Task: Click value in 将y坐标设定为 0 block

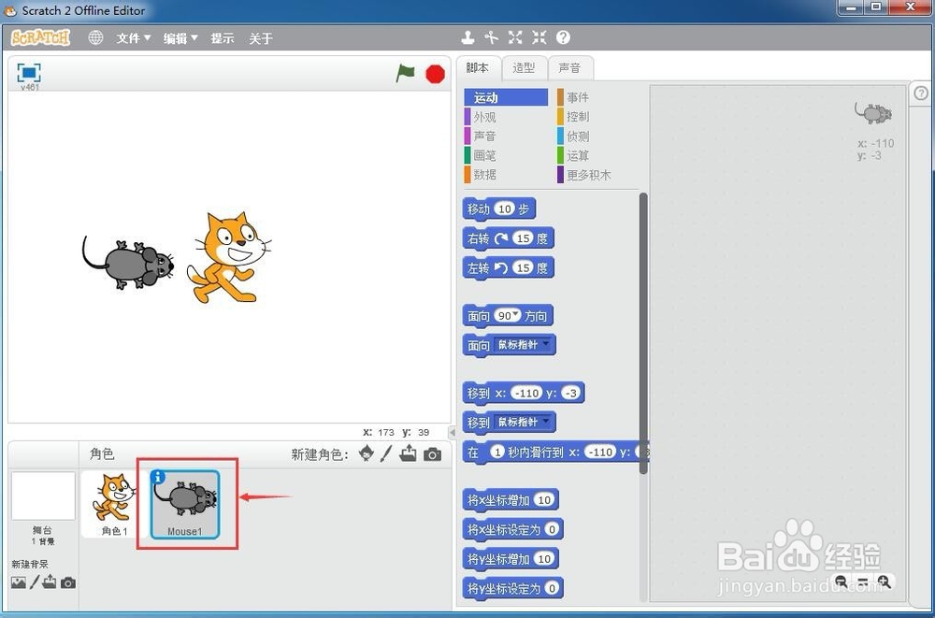Action: coord(553,588)
